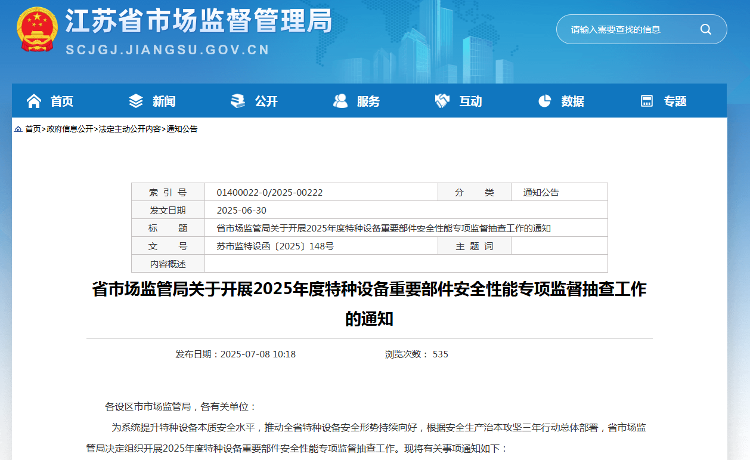Click the salutation line 各设区市市场监管局

[x=181, y=407]
